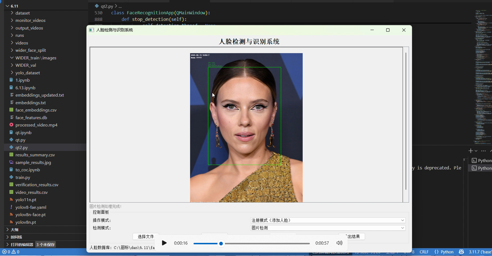The width and height of the screenshot is (492, 256).
Task: Open video_results.csv table icon
Action: point(11,192)
